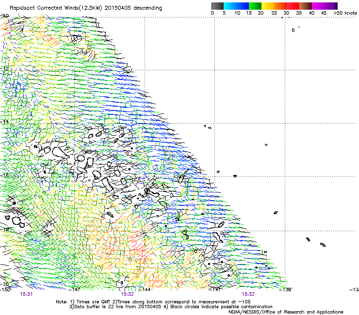
Task: Click the NOAA/NESDIS credit text
Action: tap(286, 312)
